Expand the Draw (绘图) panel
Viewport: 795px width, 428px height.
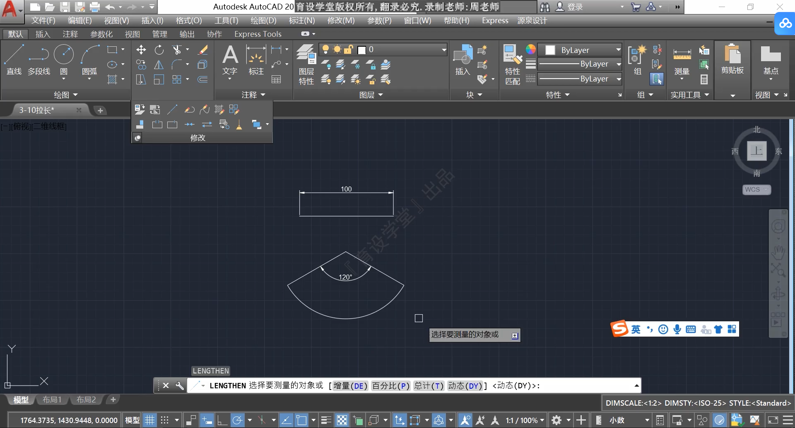[65, 95]
